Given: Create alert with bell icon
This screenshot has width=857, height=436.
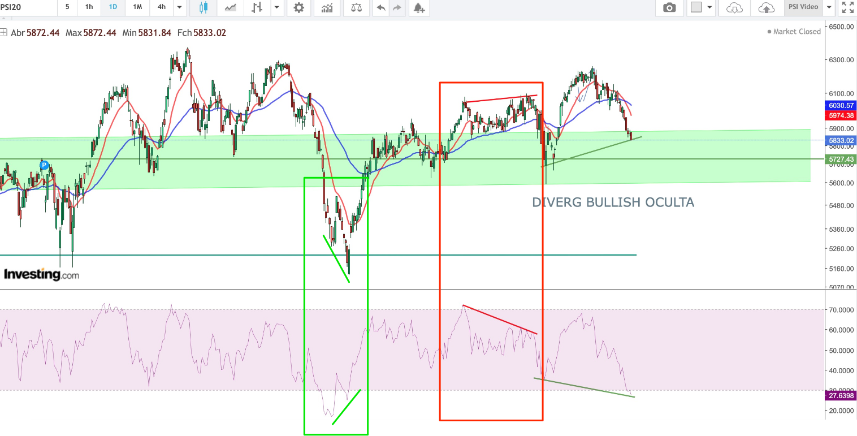Looking at the screenshot, I should 418,7.
